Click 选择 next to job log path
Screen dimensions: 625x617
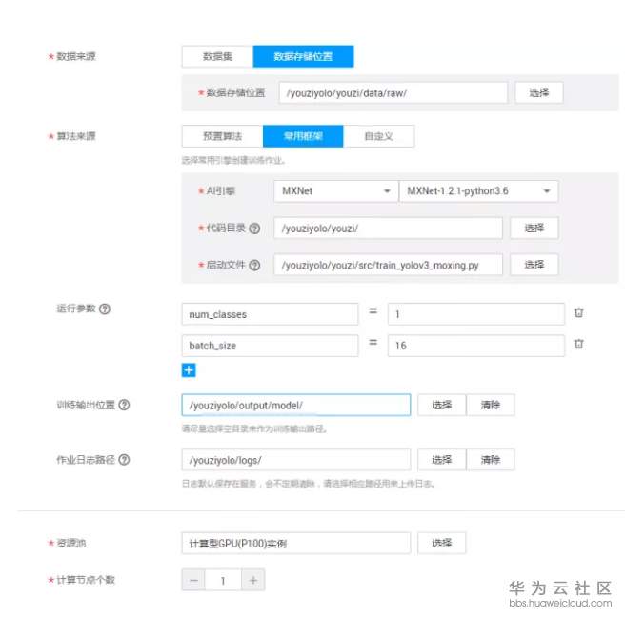[442, 460]
